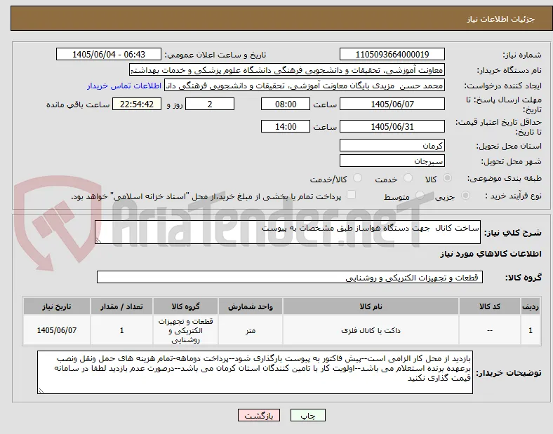Select the کالا radio button

(x=447, y=178)
